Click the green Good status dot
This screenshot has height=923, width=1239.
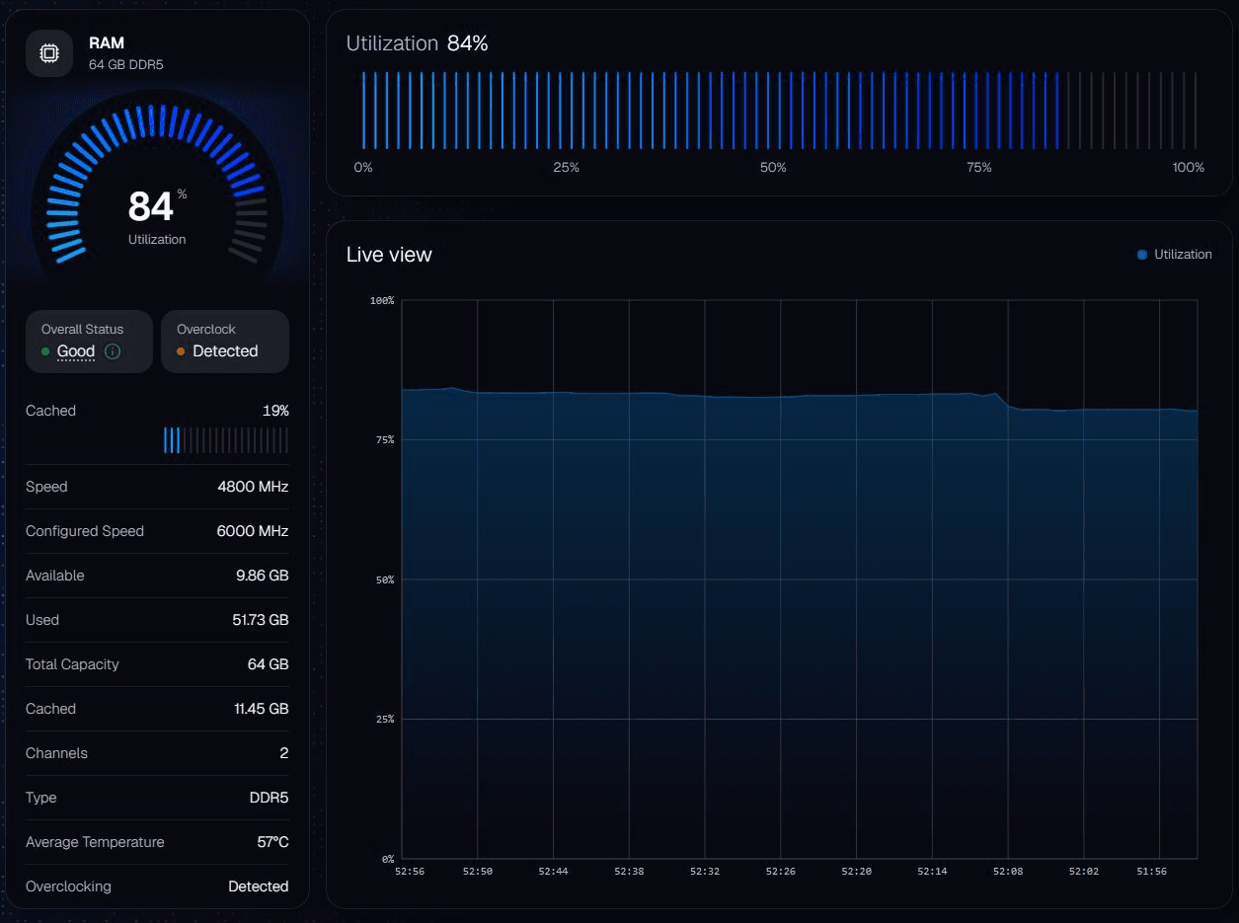[45, 351]
